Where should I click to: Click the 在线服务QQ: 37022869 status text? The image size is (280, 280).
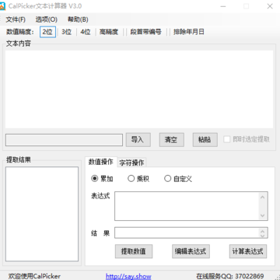coord(230,276)
